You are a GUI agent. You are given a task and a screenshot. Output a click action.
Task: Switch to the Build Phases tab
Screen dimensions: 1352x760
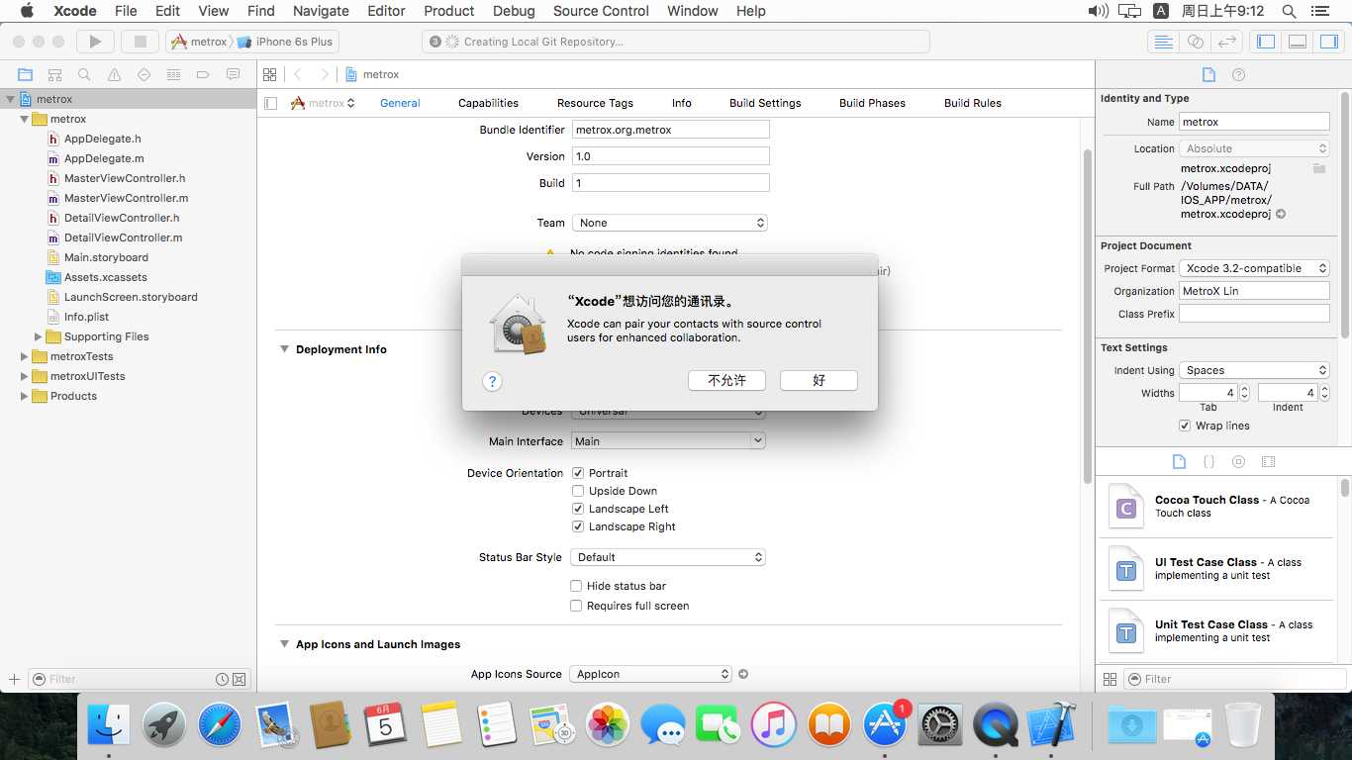point(872,103)
